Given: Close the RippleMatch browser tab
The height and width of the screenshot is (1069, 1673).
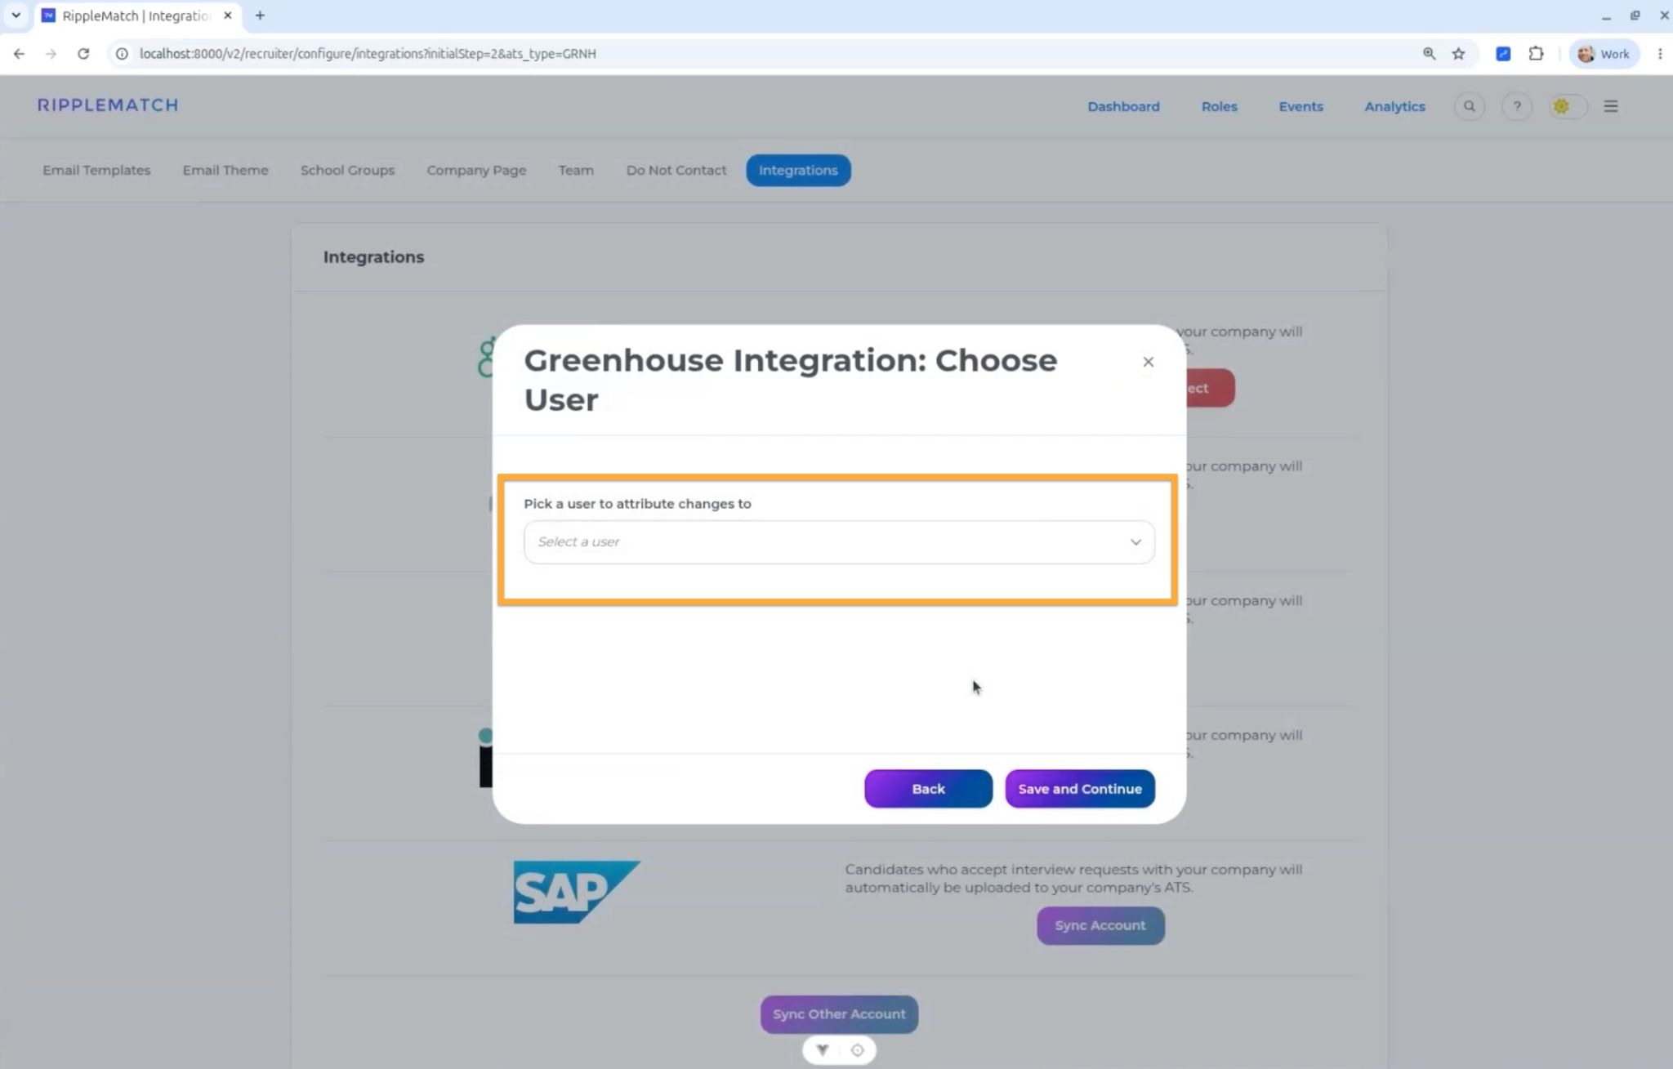Looking at the screenshot, I should (228, 16).
